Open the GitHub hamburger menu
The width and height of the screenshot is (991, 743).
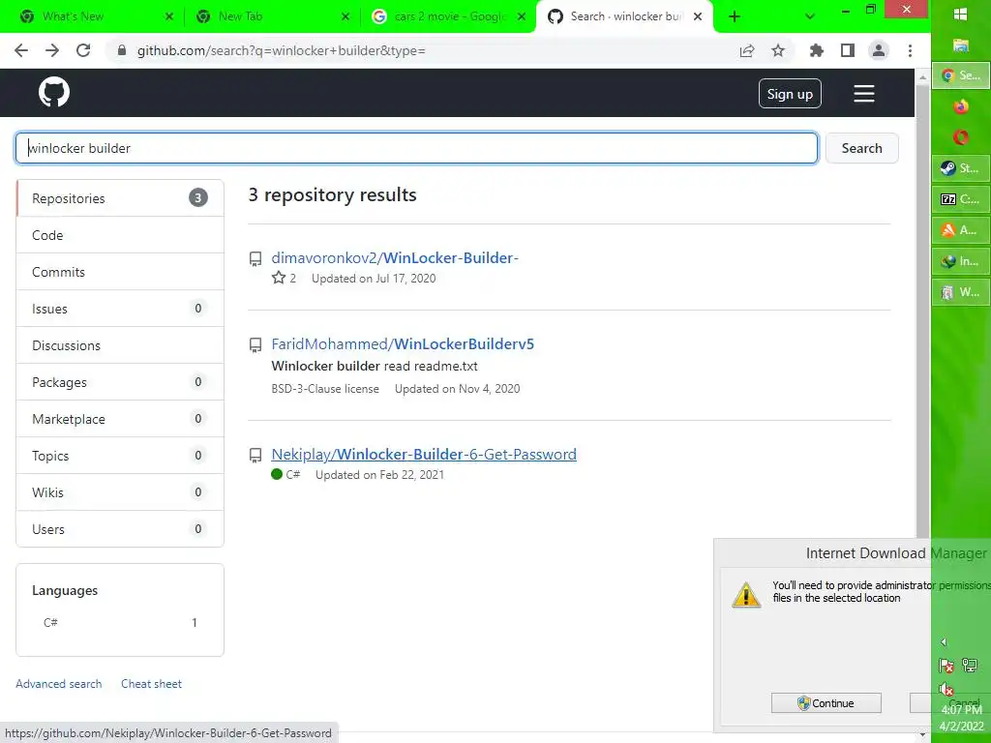864,94
